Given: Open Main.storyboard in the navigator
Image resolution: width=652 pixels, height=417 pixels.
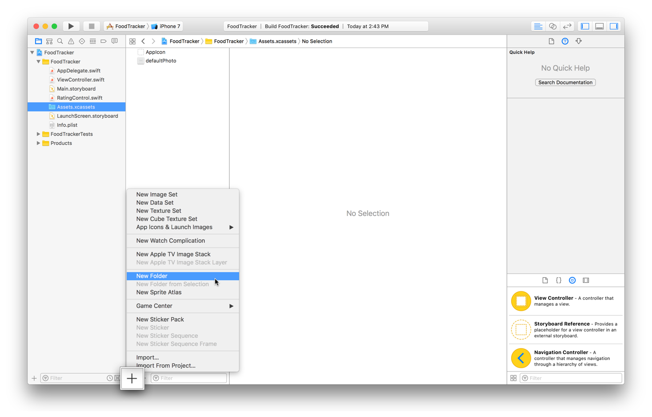Looking at the screenshot, I should point(76,89).
